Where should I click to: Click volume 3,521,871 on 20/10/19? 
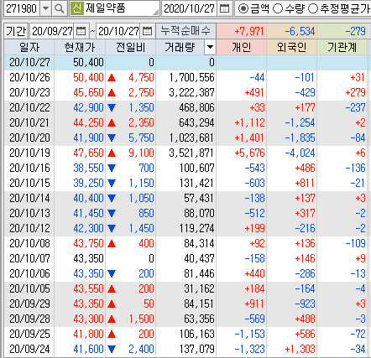191,153
